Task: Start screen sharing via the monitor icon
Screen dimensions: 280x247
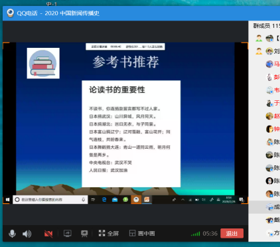Action: [x=68, y=234]
